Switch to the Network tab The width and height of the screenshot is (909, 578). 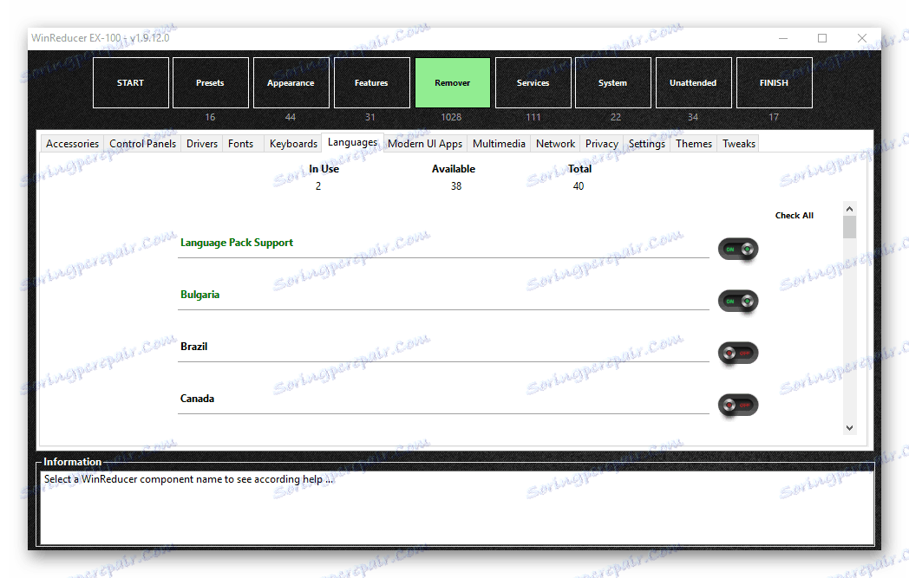(555, 144)
